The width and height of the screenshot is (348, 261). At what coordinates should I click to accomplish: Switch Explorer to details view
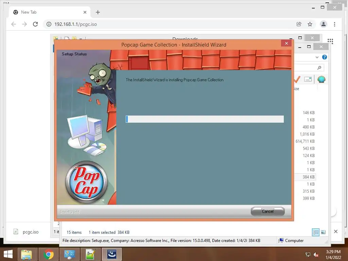point(316,232)
